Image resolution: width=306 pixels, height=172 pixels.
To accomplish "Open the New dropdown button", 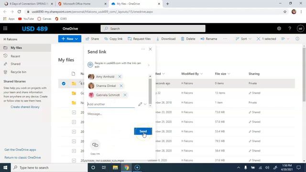I will click(x=70, y=39).
